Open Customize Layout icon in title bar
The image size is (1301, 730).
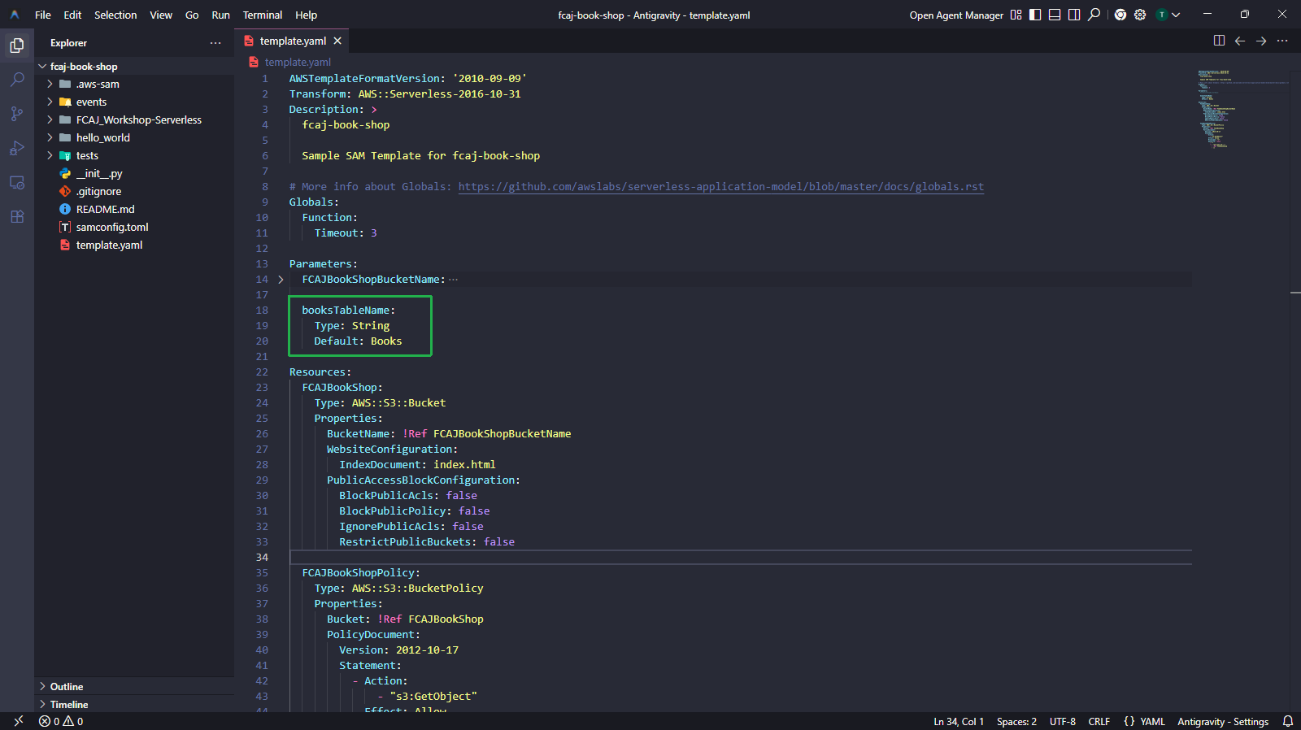point(1016,15)
